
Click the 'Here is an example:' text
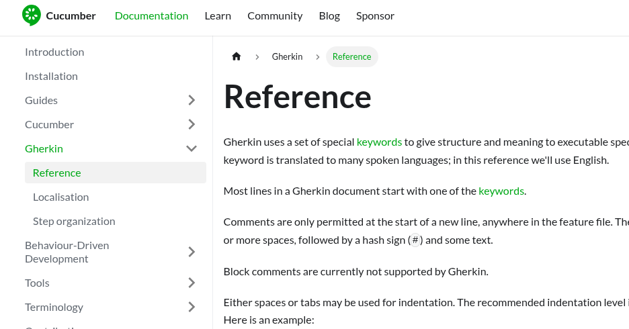tap(269, 320)
